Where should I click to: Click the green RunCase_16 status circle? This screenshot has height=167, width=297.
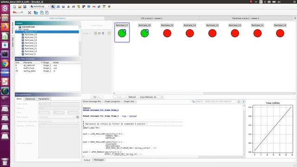[144, 33]
